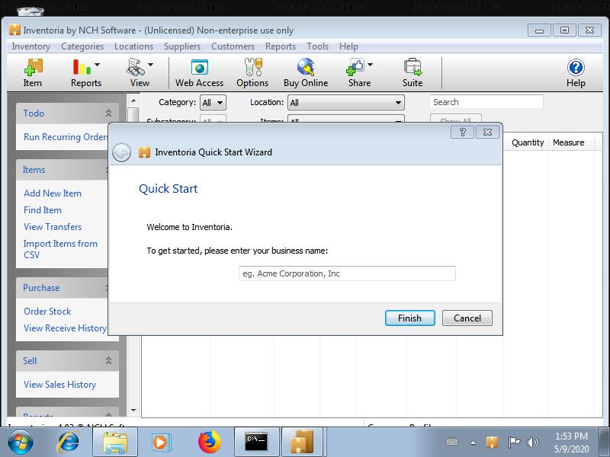The image size is (610, 457).
Task: Click the wizard back arrow button
Action: click(122, 152)
